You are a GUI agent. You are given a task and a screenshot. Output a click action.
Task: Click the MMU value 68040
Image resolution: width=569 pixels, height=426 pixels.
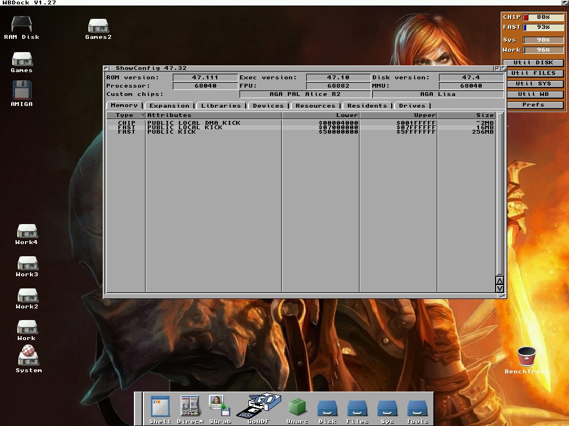pos(471,86)
